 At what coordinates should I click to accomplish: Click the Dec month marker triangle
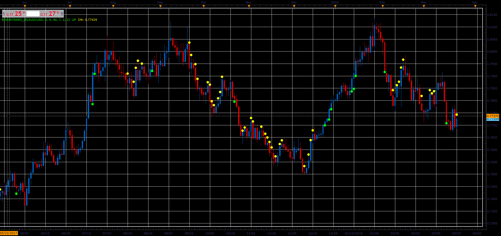coord(294,7)
